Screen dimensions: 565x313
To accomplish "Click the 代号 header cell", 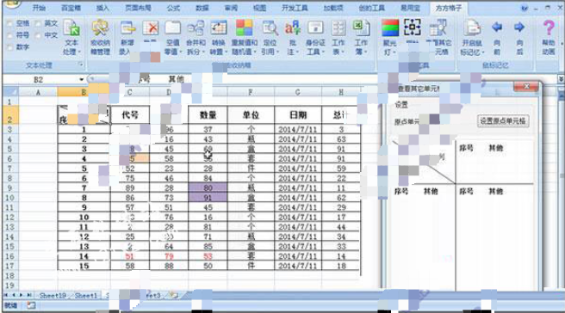I will (x=130, y=115).
